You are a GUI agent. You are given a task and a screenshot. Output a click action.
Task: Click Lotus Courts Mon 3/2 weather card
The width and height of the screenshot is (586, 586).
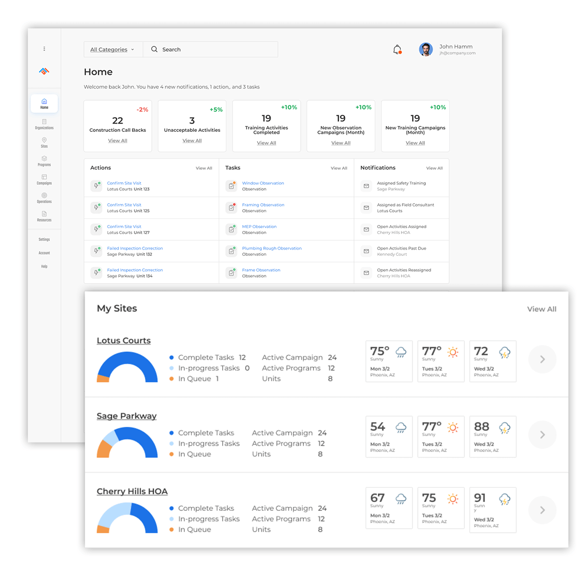389,361
